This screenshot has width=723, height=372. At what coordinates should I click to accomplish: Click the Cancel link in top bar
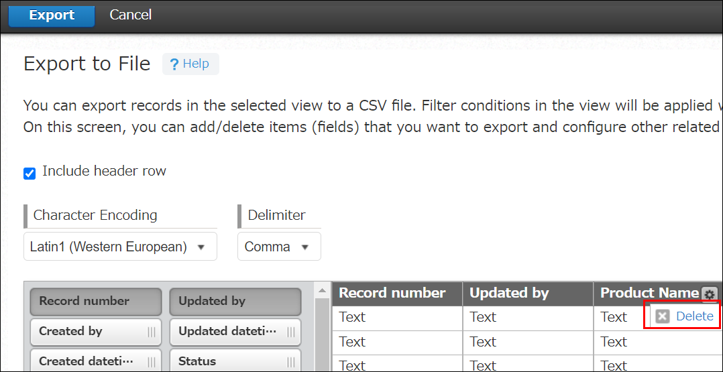tap(130, 15)
